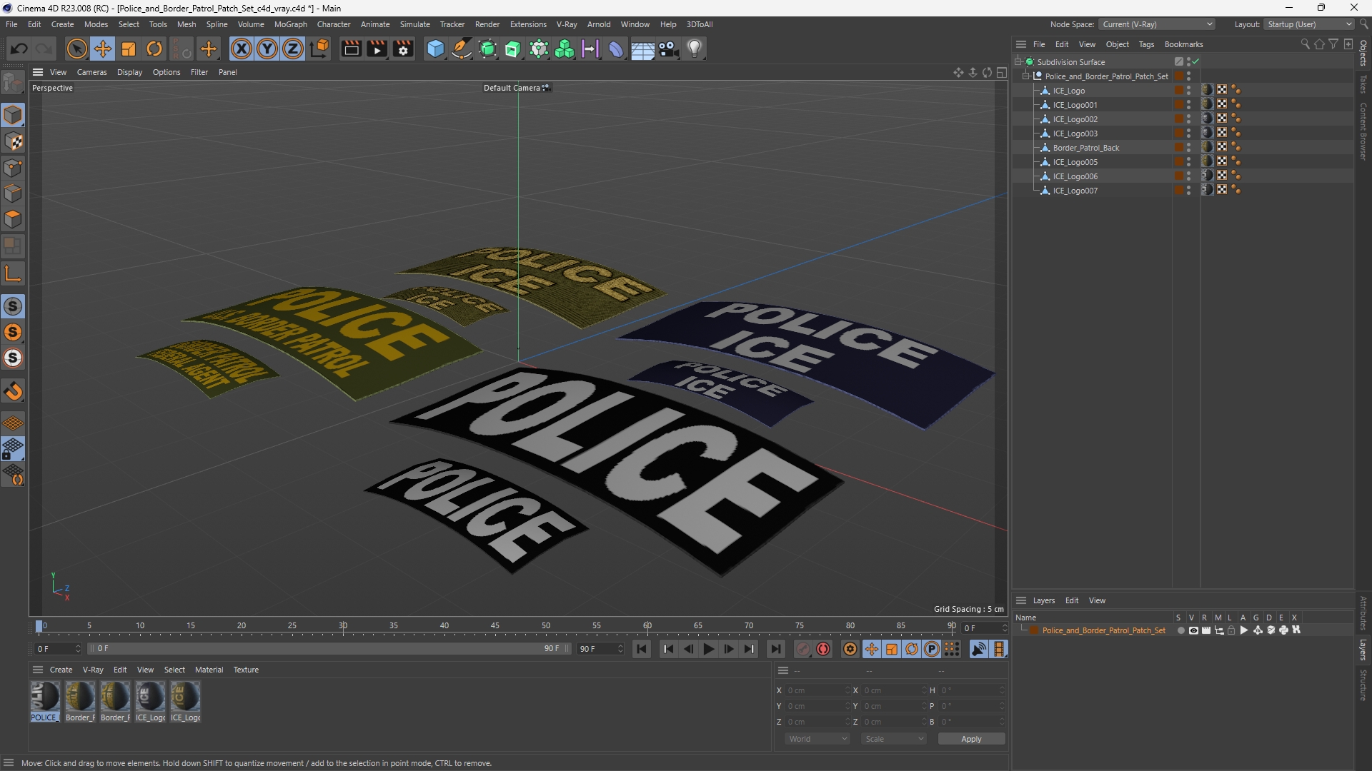Activate the Scale tool
Image resolution: width=1372 pixels, height=771 pixels.
[x=129, y=49]
